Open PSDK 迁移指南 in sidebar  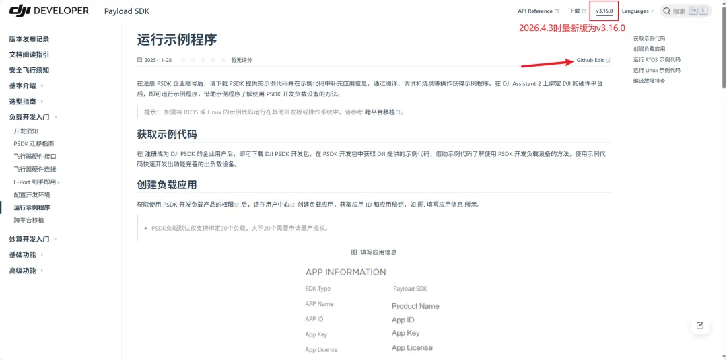[34, 143]
